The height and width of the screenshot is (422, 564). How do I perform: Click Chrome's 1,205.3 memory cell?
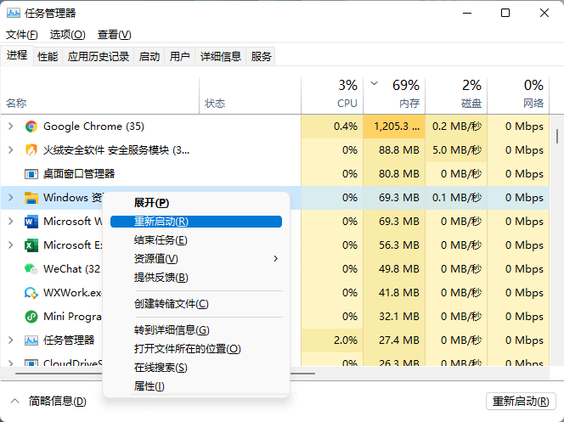click(394, 127)
